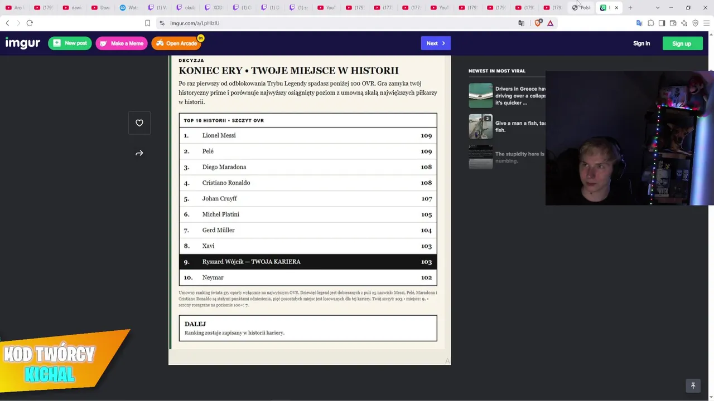The height and width of the screenshot is (401, 714).
Task: Launch Open Arcade
Action: click(176, 43)
